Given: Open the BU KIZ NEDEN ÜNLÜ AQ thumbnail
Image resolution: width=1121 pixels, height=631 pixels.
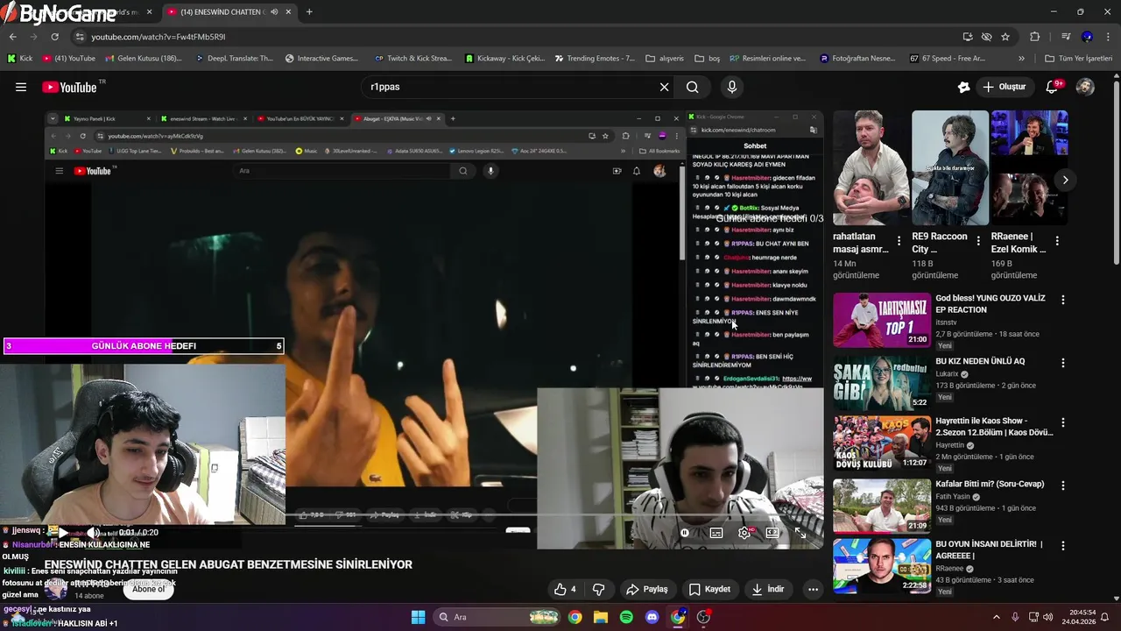Looking at the screenshot, I should coord(882,383).
